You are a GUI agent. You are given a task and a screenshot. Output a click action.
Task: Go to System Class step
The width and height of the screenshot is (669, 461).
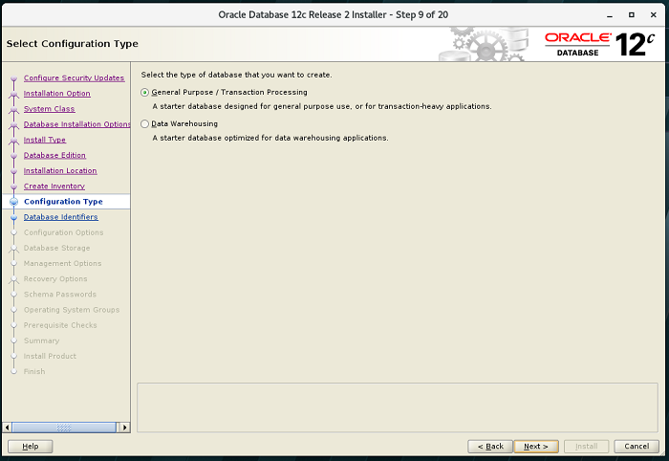[49, 109]
